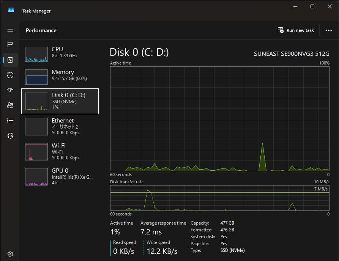Open Task Manager settings gear
Screen dimensions: 339x261
tap(10, 254)
